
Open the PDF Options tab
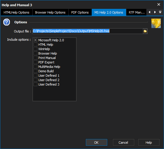point(80,12)
